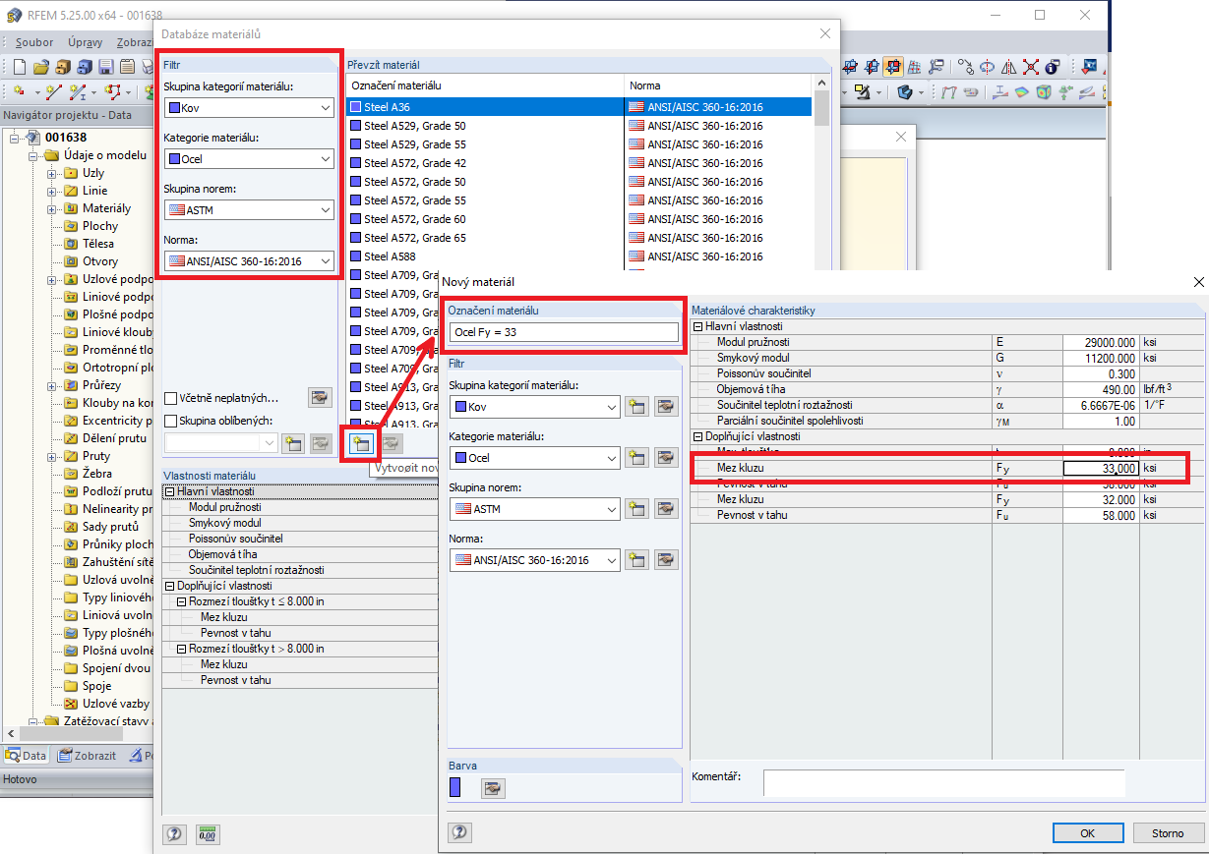Viewport: 1209px width, 854px height.
Task: Click the new standard group icon beside ASTM
Action: (x=636, y=509)
